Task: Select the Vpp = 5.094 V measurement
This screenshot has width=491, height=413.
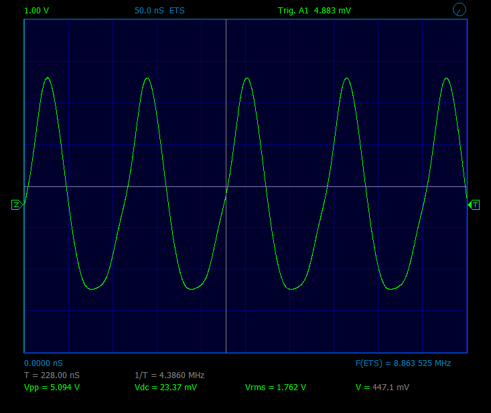Action: coord(52,388)
